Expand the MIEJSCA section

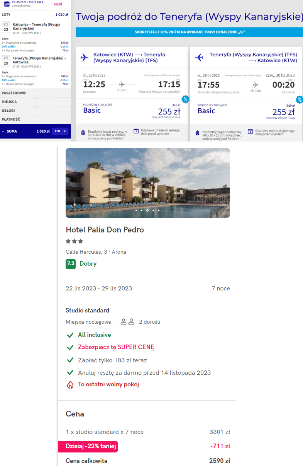point(36,102)
